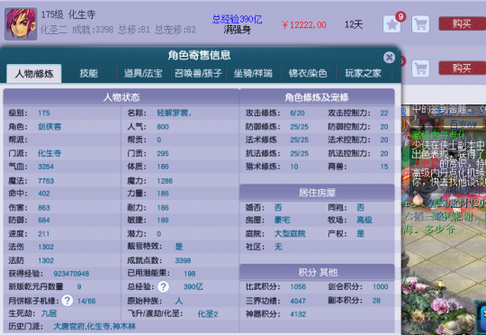Click the 居住房屋 section header
Screen dimensions: 486x335
317,193
